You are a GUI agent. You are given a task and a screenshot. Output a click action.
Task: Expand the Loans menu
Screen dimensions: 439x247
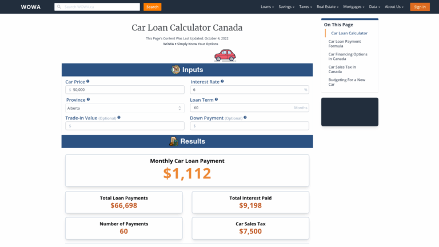click(x=267, y=7)
